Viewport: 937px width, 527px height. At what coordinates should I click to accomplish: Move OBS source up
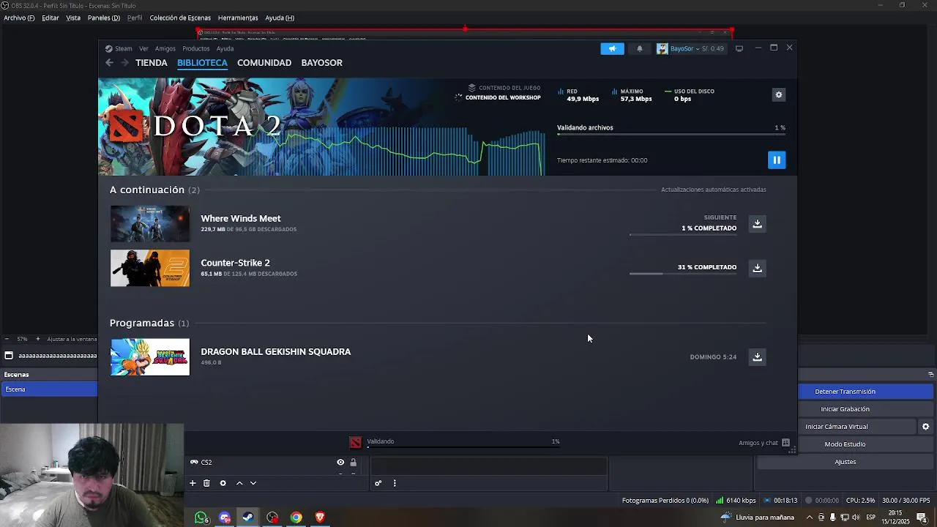[x=239, y=483]
